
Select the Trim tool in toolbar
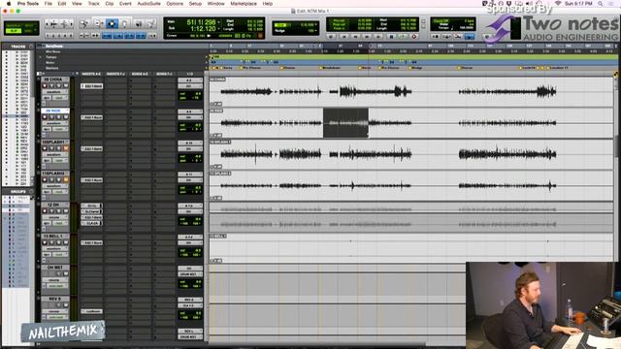(99, 24)
